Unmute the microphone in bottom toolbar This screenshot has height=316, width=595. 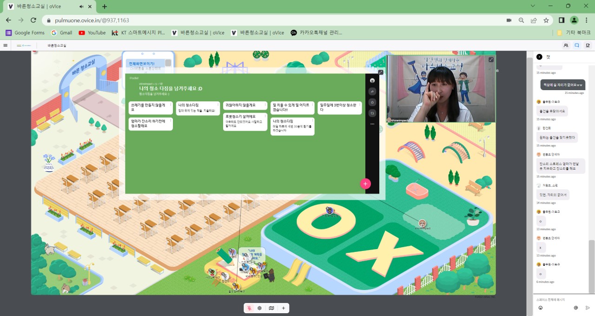(x=250, y=308)
